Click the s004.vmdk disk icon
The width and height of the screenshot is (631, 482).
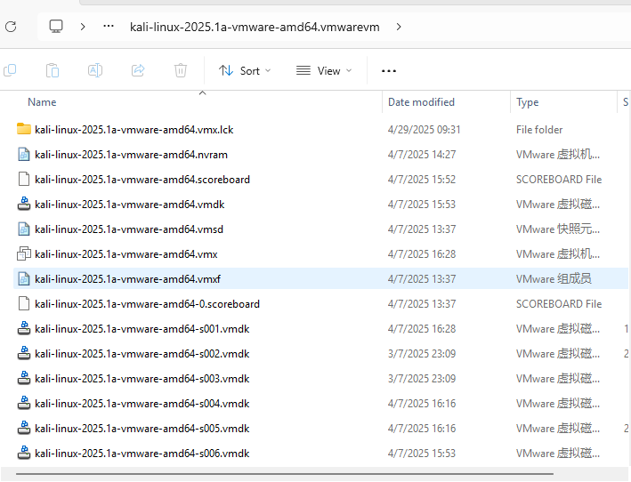(x=24, y=403)
